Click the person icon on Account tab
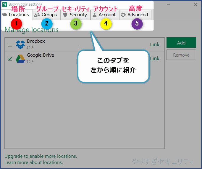Viewport: 202px width, 169px height. tap(95, 15)
